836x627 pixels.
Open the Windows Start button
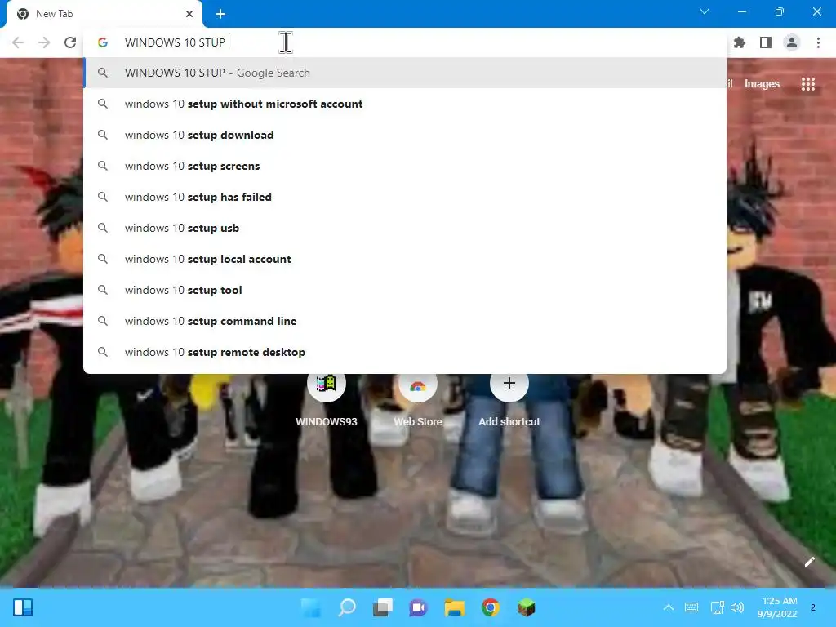(311, 607)
